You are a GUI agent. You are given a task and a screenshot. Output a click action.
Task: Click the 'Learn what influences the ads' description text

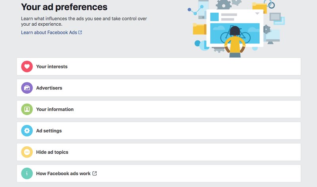tap(84, 21)
